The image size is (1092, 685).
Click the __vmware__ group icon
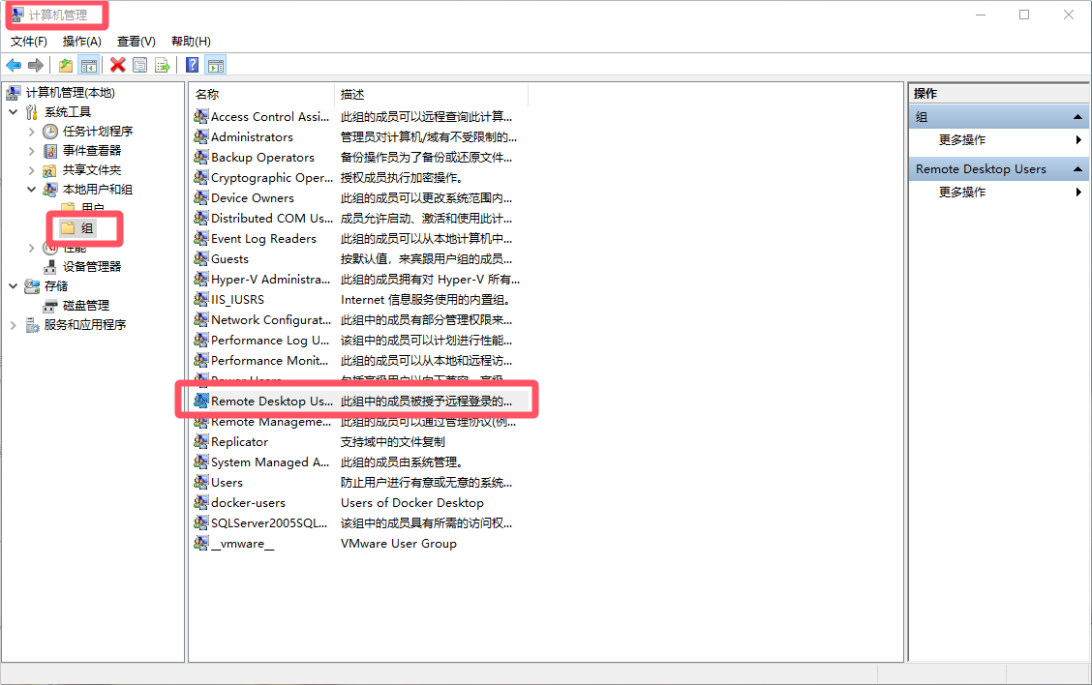200,544
